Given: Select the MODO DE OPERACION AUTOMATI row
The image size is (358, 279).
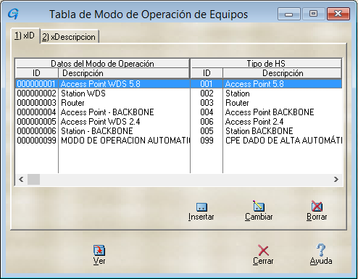Looking at the screenshot, I should click(x=179, y=141).
